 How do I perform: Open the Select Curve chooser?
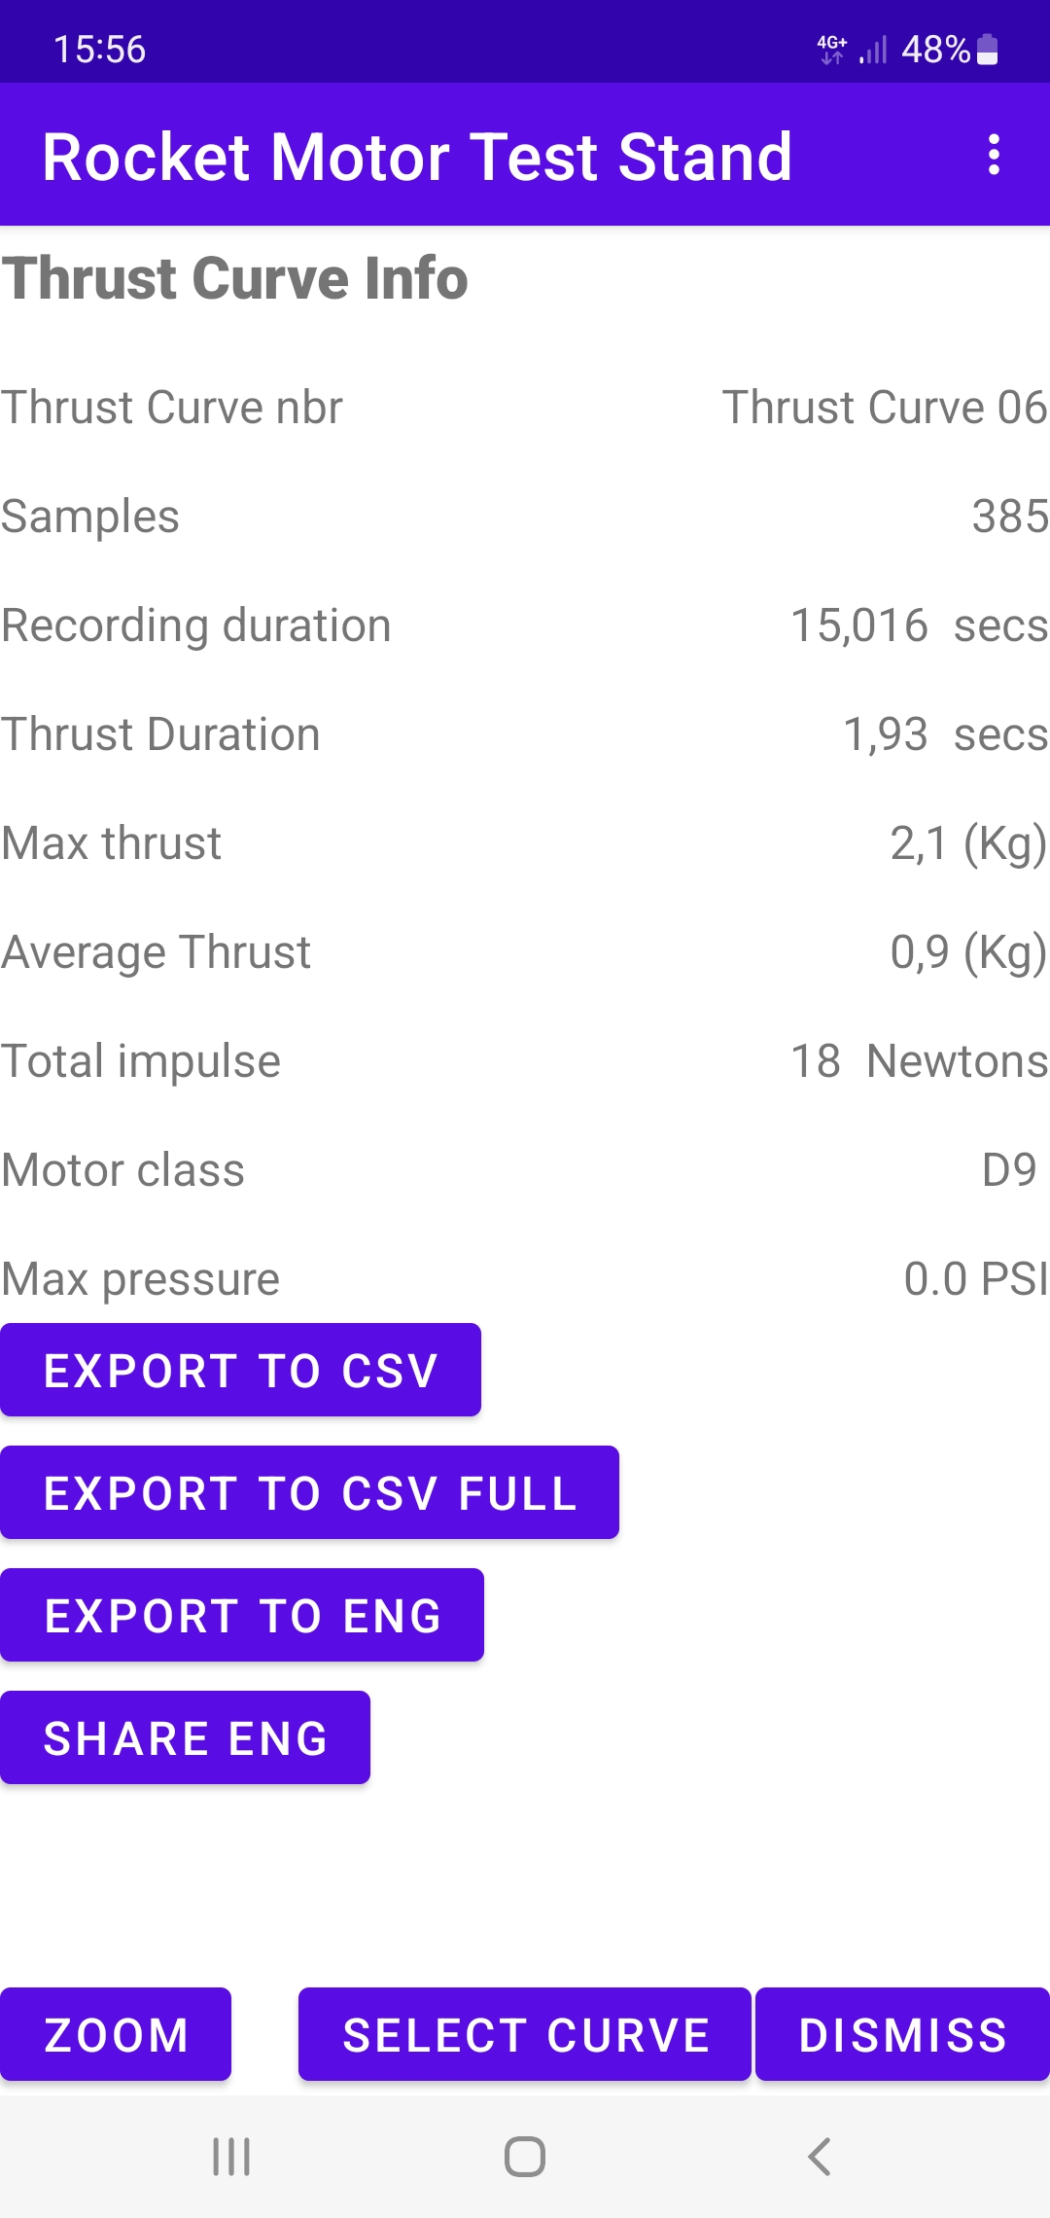(525, 2034)
